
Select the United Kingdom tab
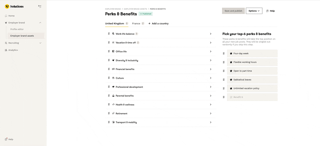114,24
